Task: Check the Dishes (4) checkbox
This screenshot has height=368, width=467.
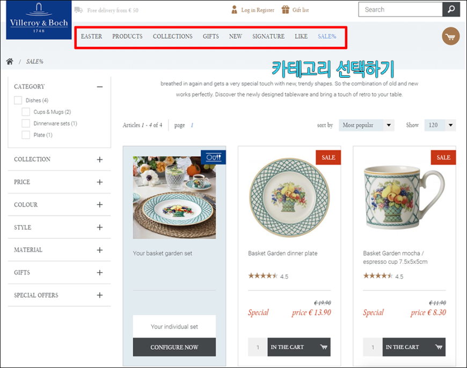Action: click(18, 100)
